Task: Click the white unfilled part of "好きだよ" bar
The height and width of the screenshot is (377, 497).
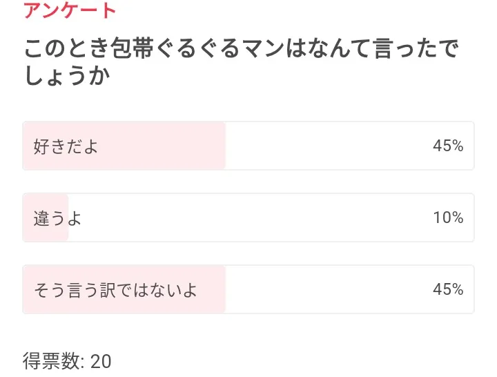Action: point(324,146)
